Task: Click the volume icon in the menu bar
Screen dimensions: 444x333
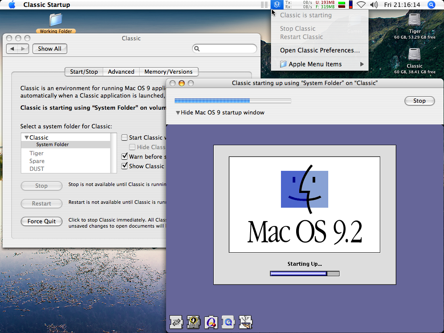Action: pyautogui.click(x=374, y=4)
